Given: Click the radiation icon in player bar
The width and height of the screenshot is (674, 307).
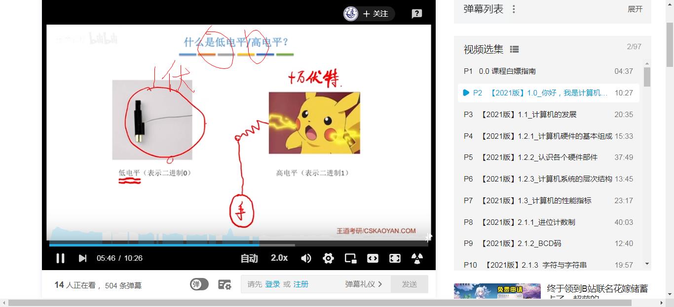Looking at the screenshot, I should 417,258.
